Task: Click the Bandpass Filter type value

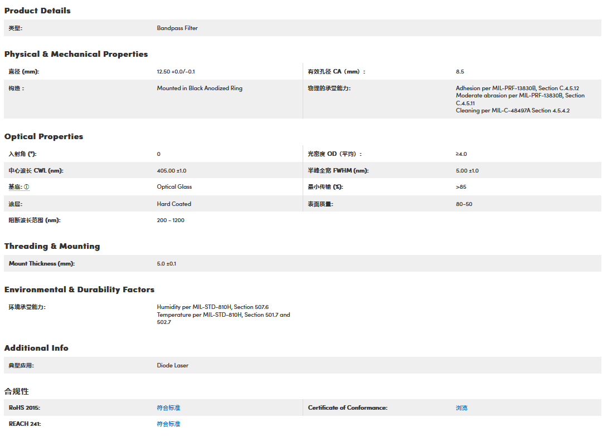Action: point(177,28)
